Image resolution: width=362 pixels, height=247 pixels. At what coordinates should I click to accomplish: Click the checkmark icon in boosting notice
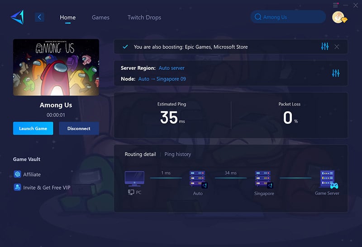point(125,47)
